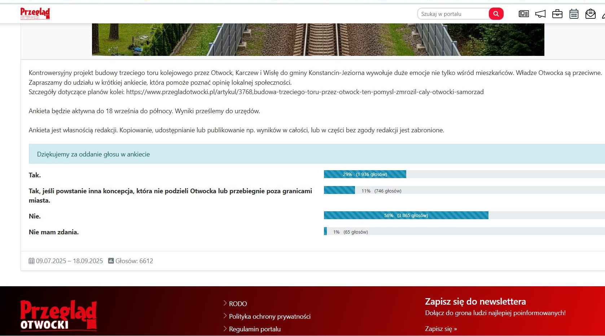Click the (746 głosów) vote count

coord(388,191)
